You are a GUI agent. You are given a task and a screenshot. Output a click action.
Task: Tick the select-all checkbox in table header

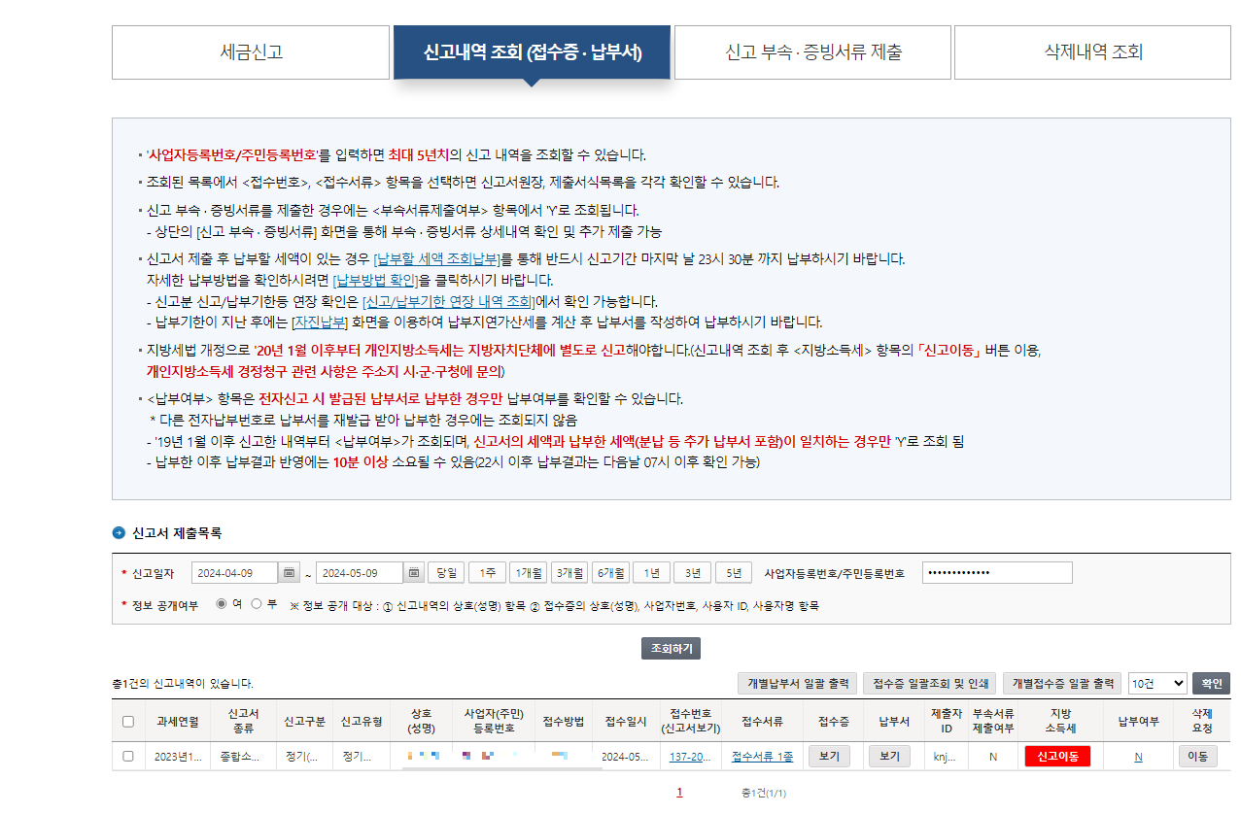[x=128, y=722]
